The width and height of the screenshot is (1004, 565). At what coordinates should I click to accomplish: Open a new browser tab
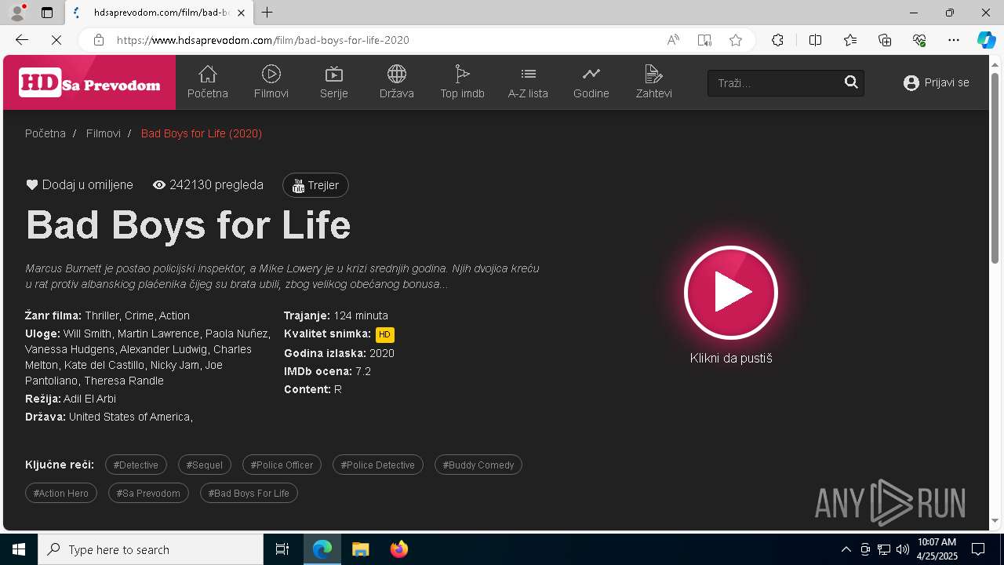pyautogui.click(x=267, y=13)
